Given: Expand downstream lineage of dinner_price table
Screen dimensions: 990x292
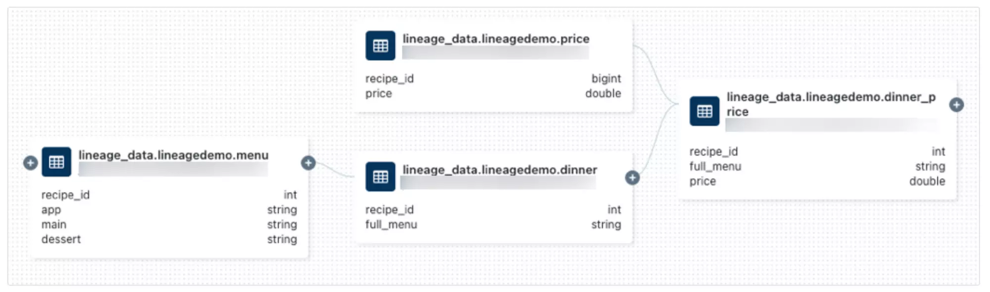Looking at the screenshot, I should (956, 105).
